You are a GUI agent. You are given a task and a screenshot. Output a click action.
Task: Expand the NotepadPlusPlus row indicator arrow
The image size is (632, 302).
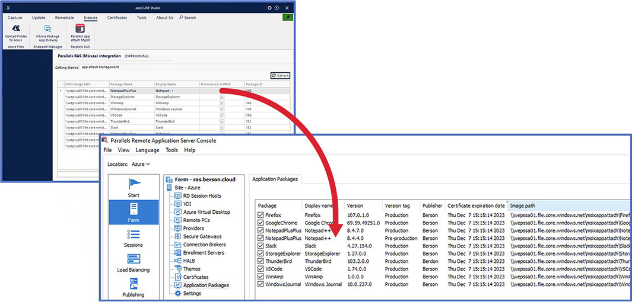coord(61,91)
